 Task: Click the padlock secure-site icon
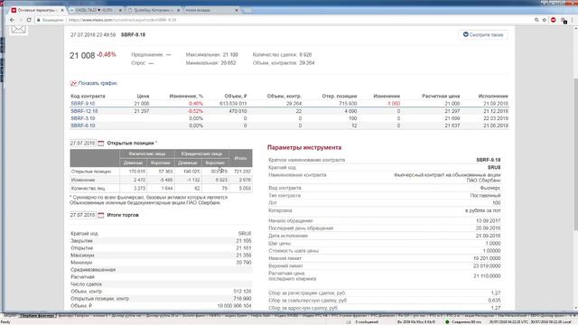[x=38, y=20]
